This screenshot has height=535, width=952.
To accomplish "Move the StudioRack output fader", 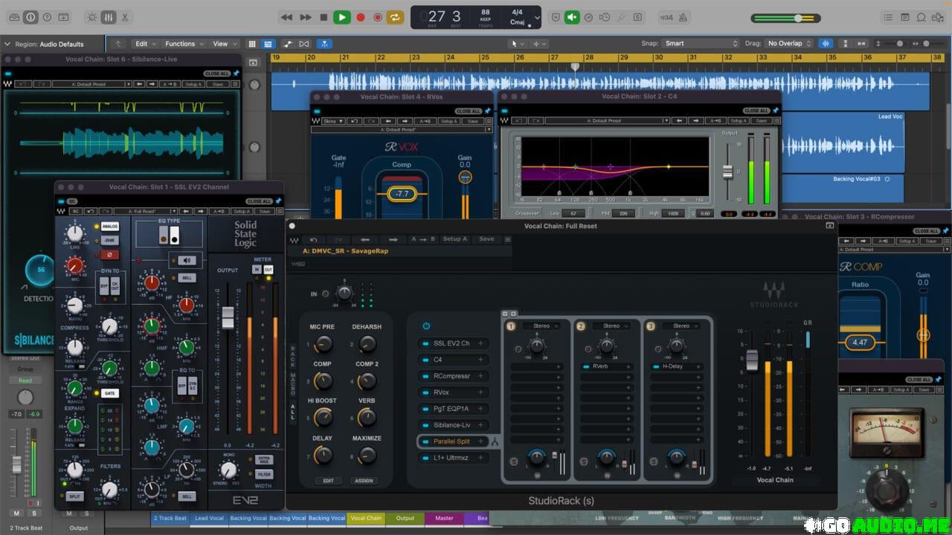I will (x=752, y=360).
